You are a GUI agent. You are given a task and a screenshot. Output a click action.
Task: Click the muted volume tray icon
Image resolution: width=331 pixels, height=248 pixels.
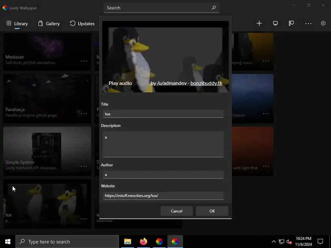point(289,242)
